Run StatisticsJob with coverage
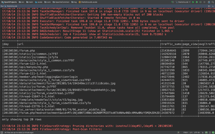 click(200, 2)
